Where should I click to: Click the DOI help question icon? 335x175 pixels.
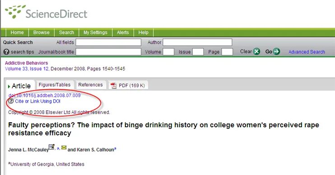coord(11,101)
